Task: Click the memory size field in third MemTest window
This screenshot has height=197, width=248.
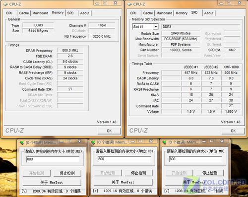Action: tap(195, 159)
